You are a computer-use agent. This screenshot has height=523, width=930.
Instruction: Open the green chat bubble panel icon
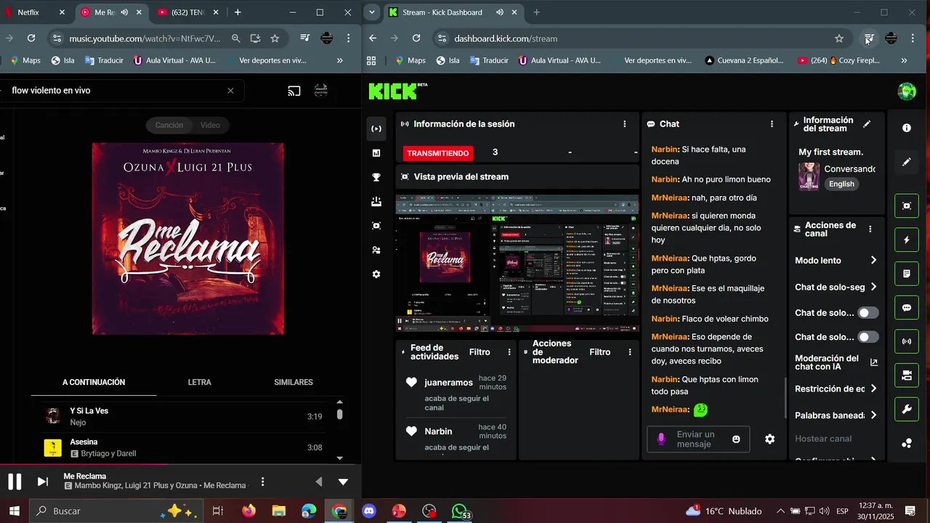(907, 308)
